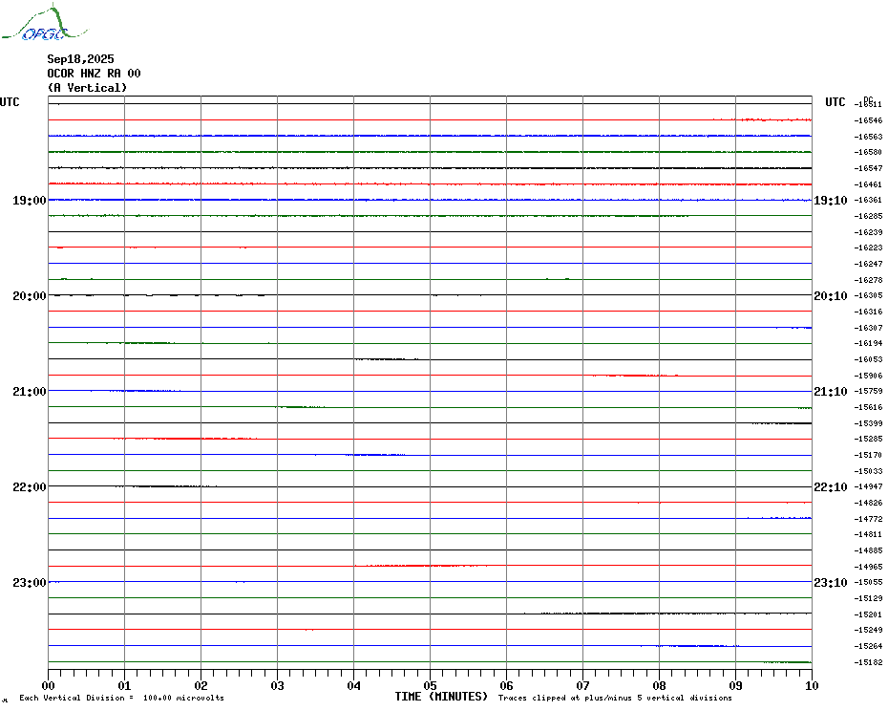
Task: Click the Traces clipped at plus/minus note
Action: pyautogui.click(x=615, y=698)
